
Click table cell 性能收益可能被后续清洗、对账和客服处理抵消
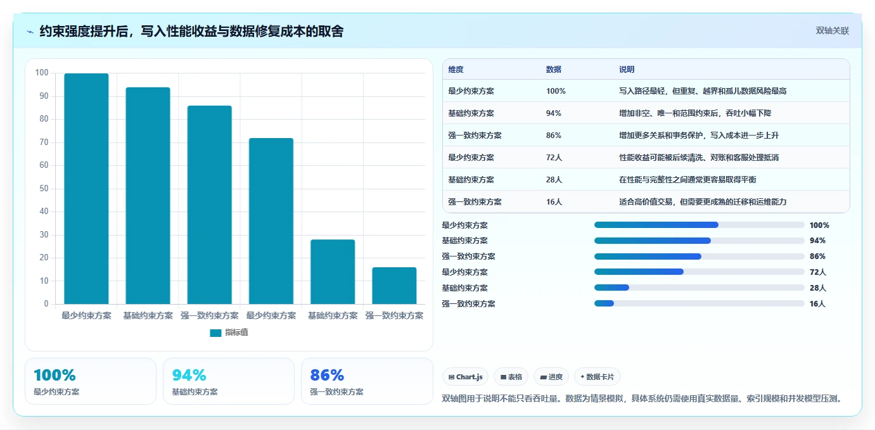[x=699, y=158]
